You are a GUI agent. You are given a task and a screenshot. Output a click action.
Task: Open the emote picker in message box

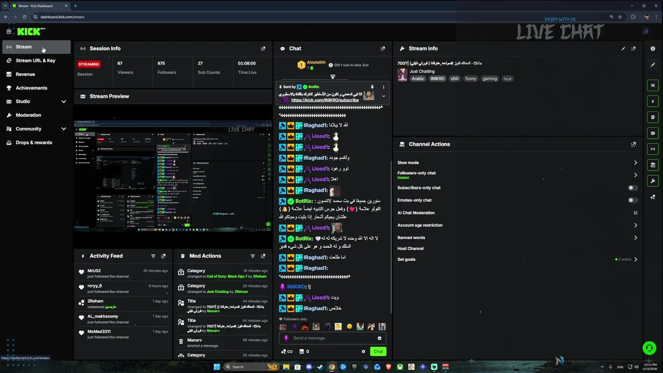tap(379, 338)
